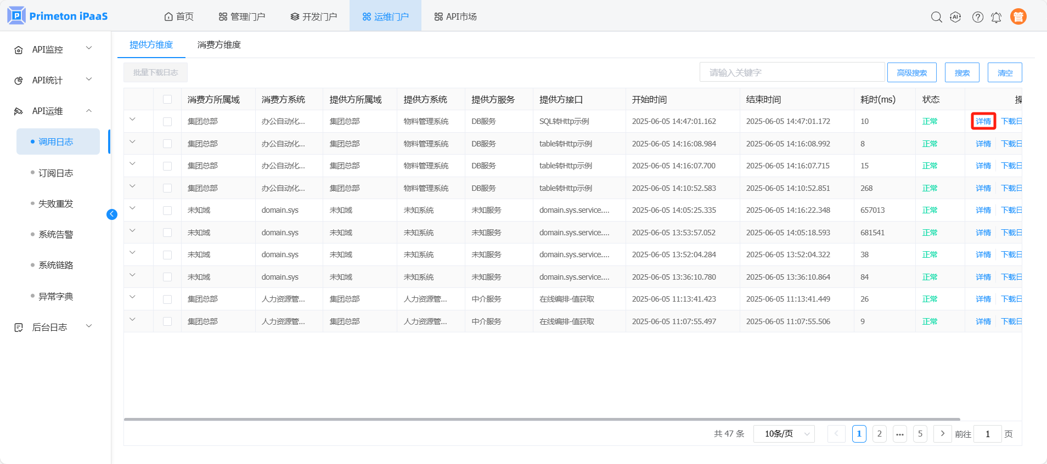The image size is (1047, 464).
Task: Click the 清空 button
Action: tap(1004, 72)
